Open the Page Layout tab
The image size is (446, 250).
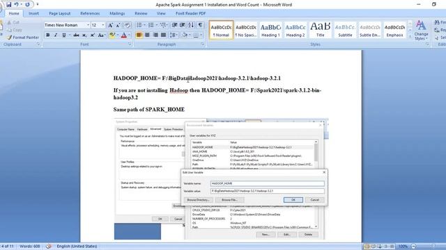coord(59,13)
